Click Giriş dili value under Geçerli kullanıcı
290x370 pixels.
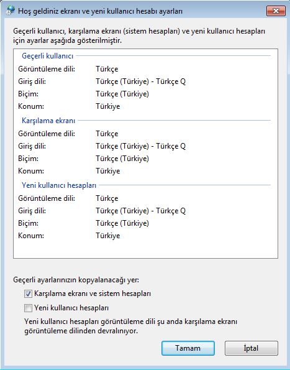click(x=140, y=81)
